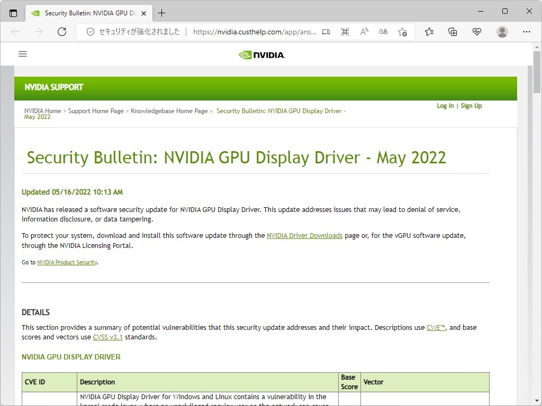Start Read Aloud from address bar
542x406 pixels.
[x=364, y=32]
